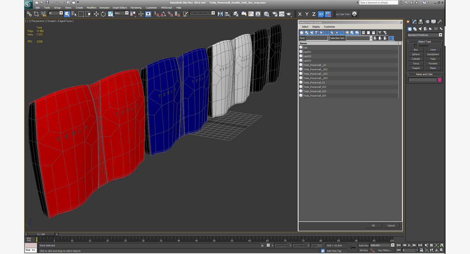Click the Pyramid primitive button
The height and width of the screenshot is (254, 470).
pos(433,63)
